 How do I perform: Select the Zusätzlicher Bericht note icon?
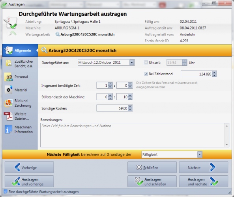click(8, 63)
